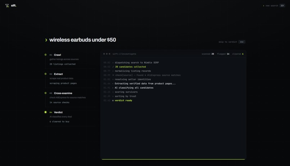Viewport: 290px width, 166px height.
Task: Click 'resolving seller identities' log line
Action: 133,79
